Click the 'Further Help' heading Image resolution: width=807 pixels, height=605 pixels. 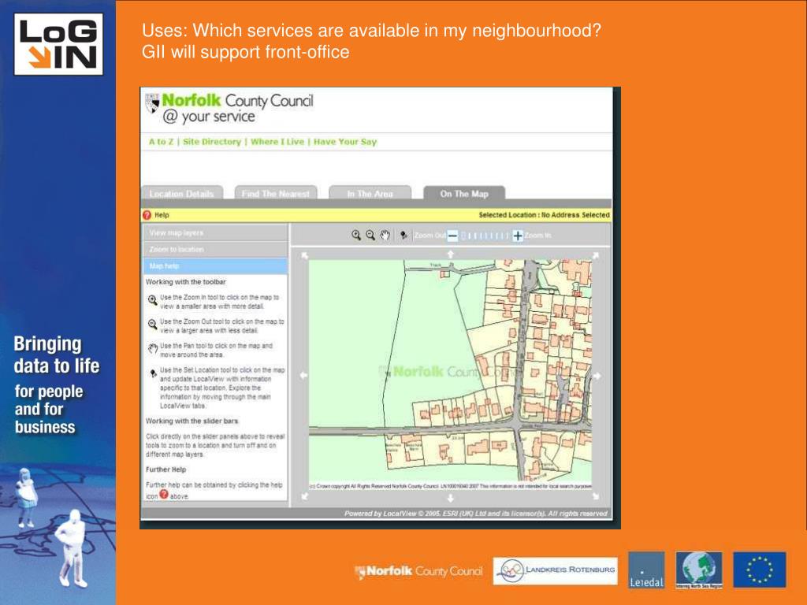coord(165,470)
